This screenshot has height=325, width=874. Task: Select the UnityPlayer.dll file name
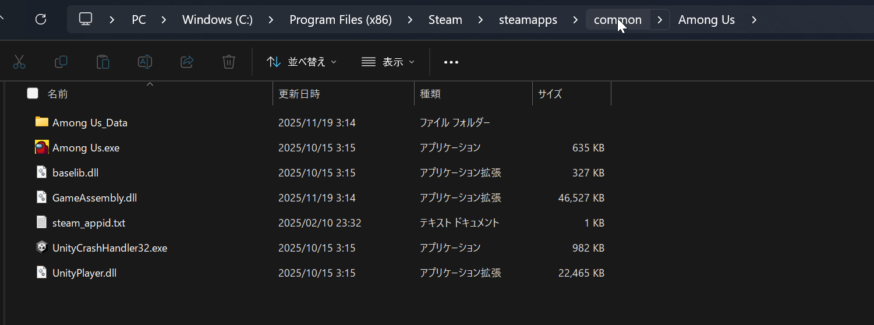click(x=84, y=273)
